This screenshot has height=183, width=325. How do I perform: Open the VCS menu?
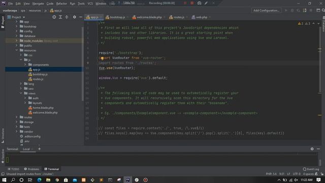click(90, 4)
